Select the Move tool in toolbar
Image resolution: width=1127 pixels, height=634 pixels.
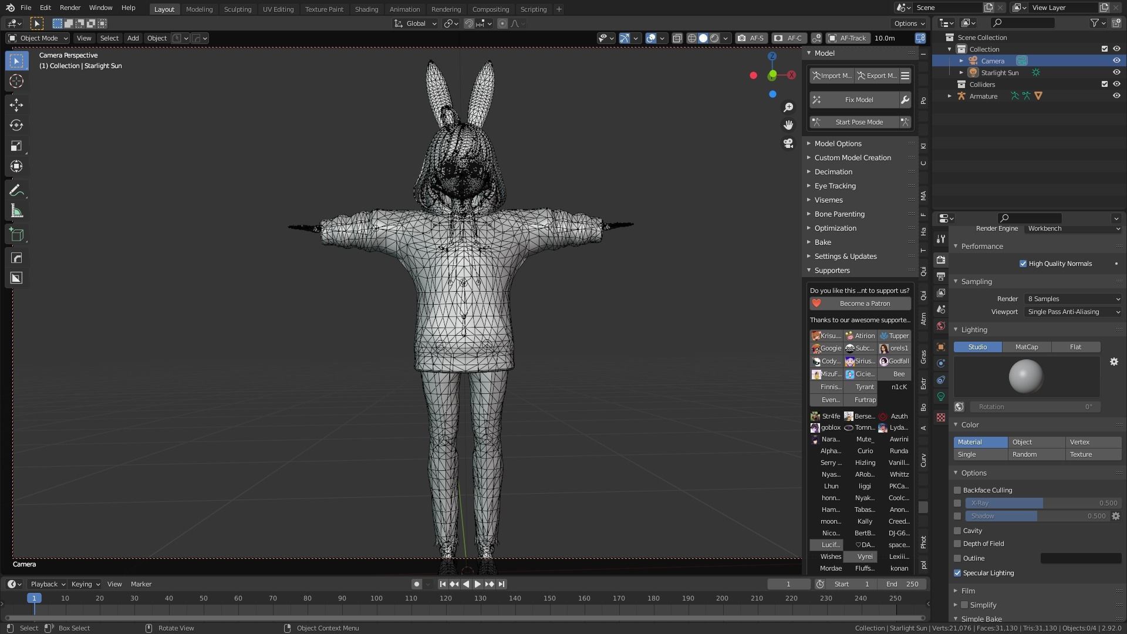pos(16,105)
